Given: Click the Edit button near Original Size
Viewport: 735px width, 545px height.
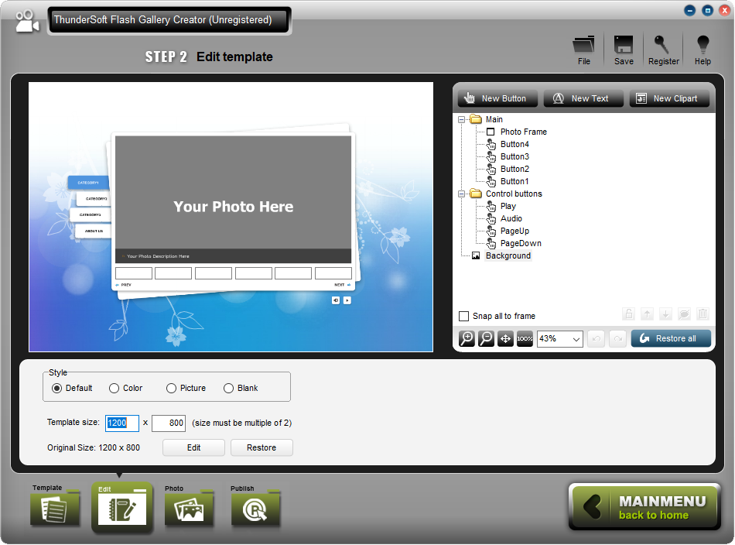Looking at the screenshot, I should (x=193, y=447).
